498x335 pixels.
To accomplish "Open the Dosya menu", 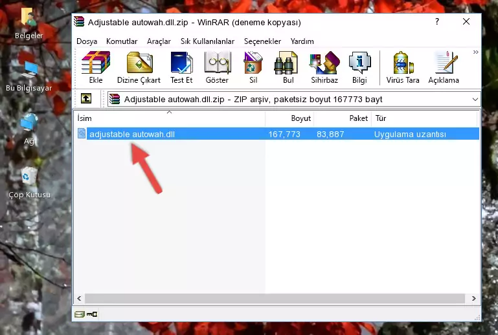I will point(87,41).
